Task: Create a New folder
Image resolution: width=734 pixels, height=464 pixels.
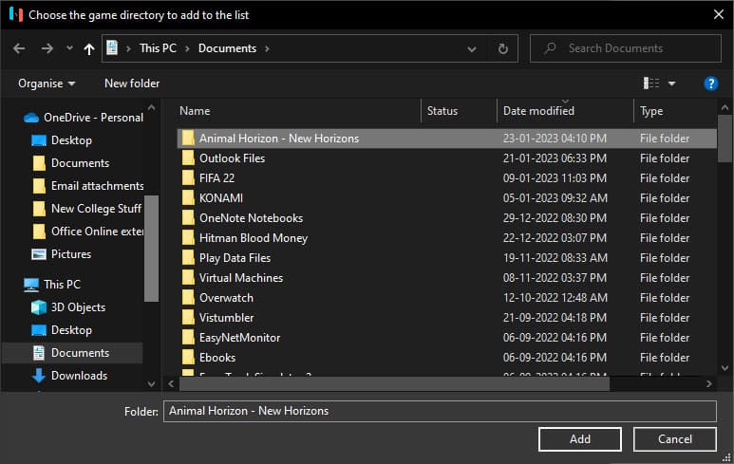Action: click(x=132, y=84)
